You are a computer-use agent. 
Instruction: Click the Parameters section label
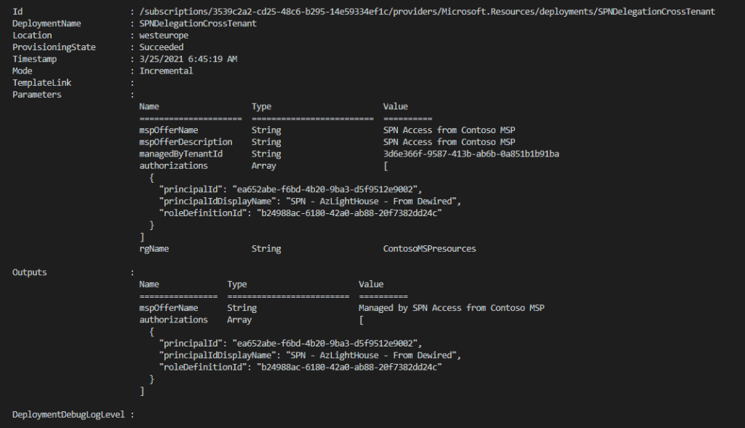tap(37, 95)
